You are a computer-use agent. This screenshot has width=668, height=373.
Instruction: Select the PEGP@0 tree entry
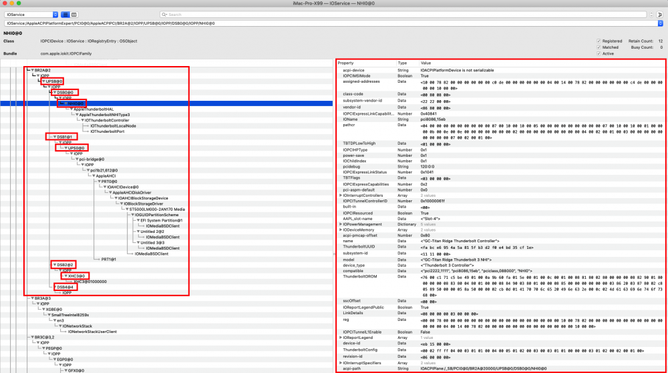click(53, 348)
